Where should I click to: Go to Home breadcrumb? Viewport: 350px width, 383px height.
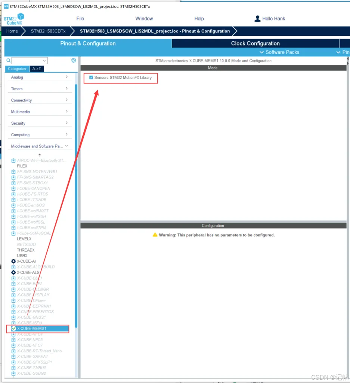[12, 31]
